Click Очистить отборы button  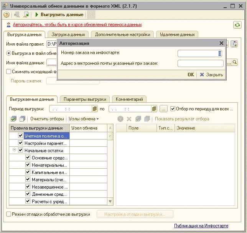[47, 119]
